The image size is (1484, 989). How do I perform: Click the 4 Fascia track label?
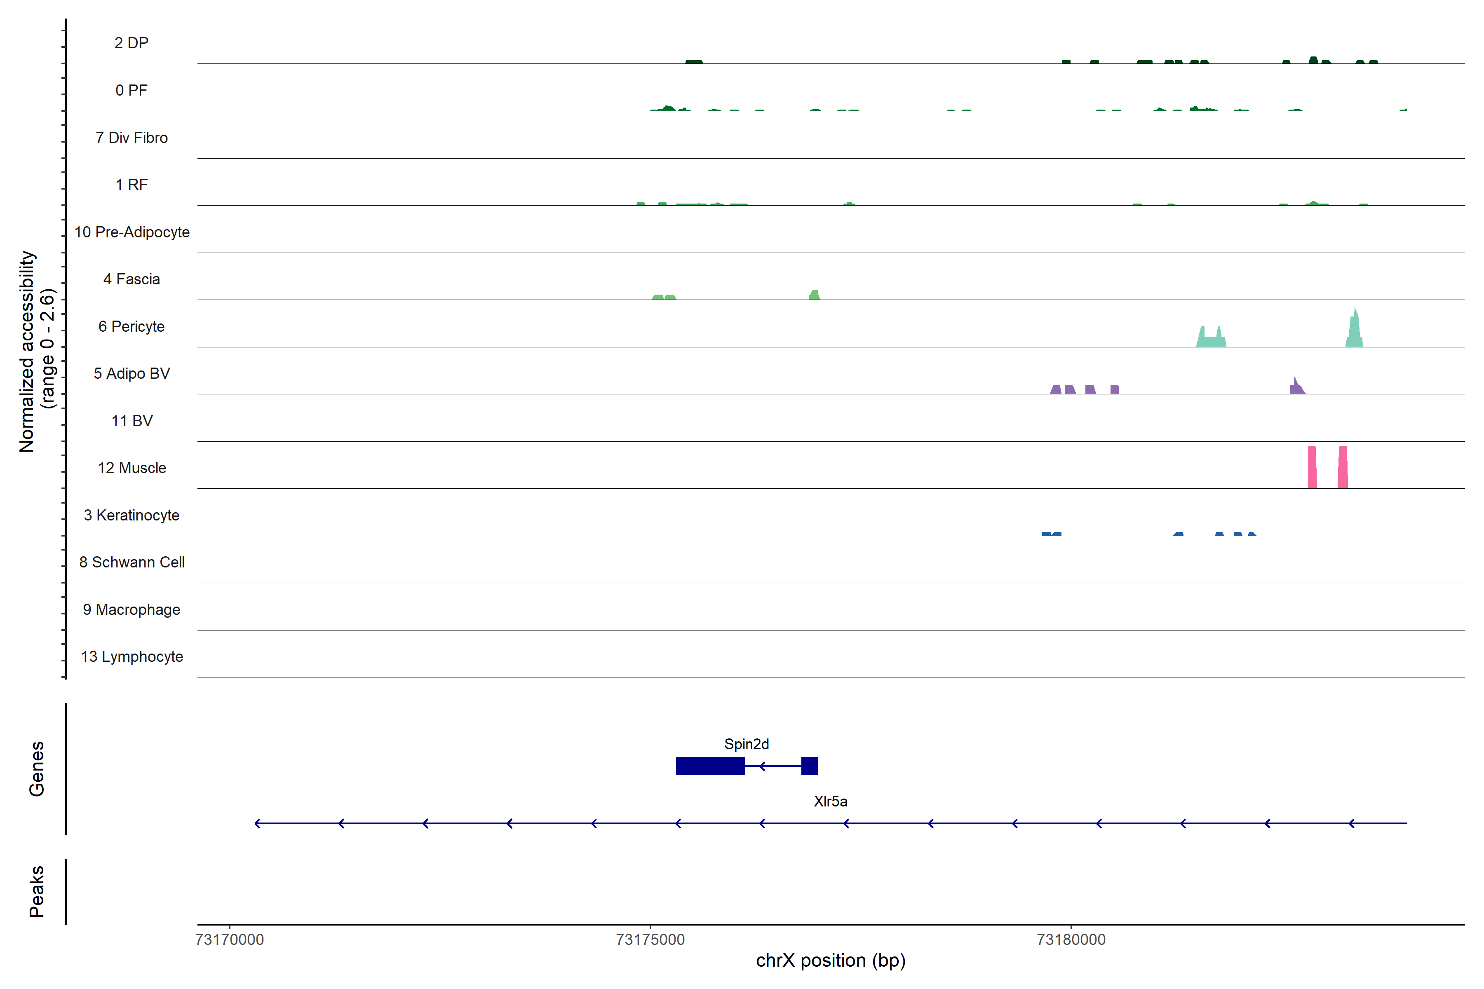pyautogui.click(x=131, y=279)
